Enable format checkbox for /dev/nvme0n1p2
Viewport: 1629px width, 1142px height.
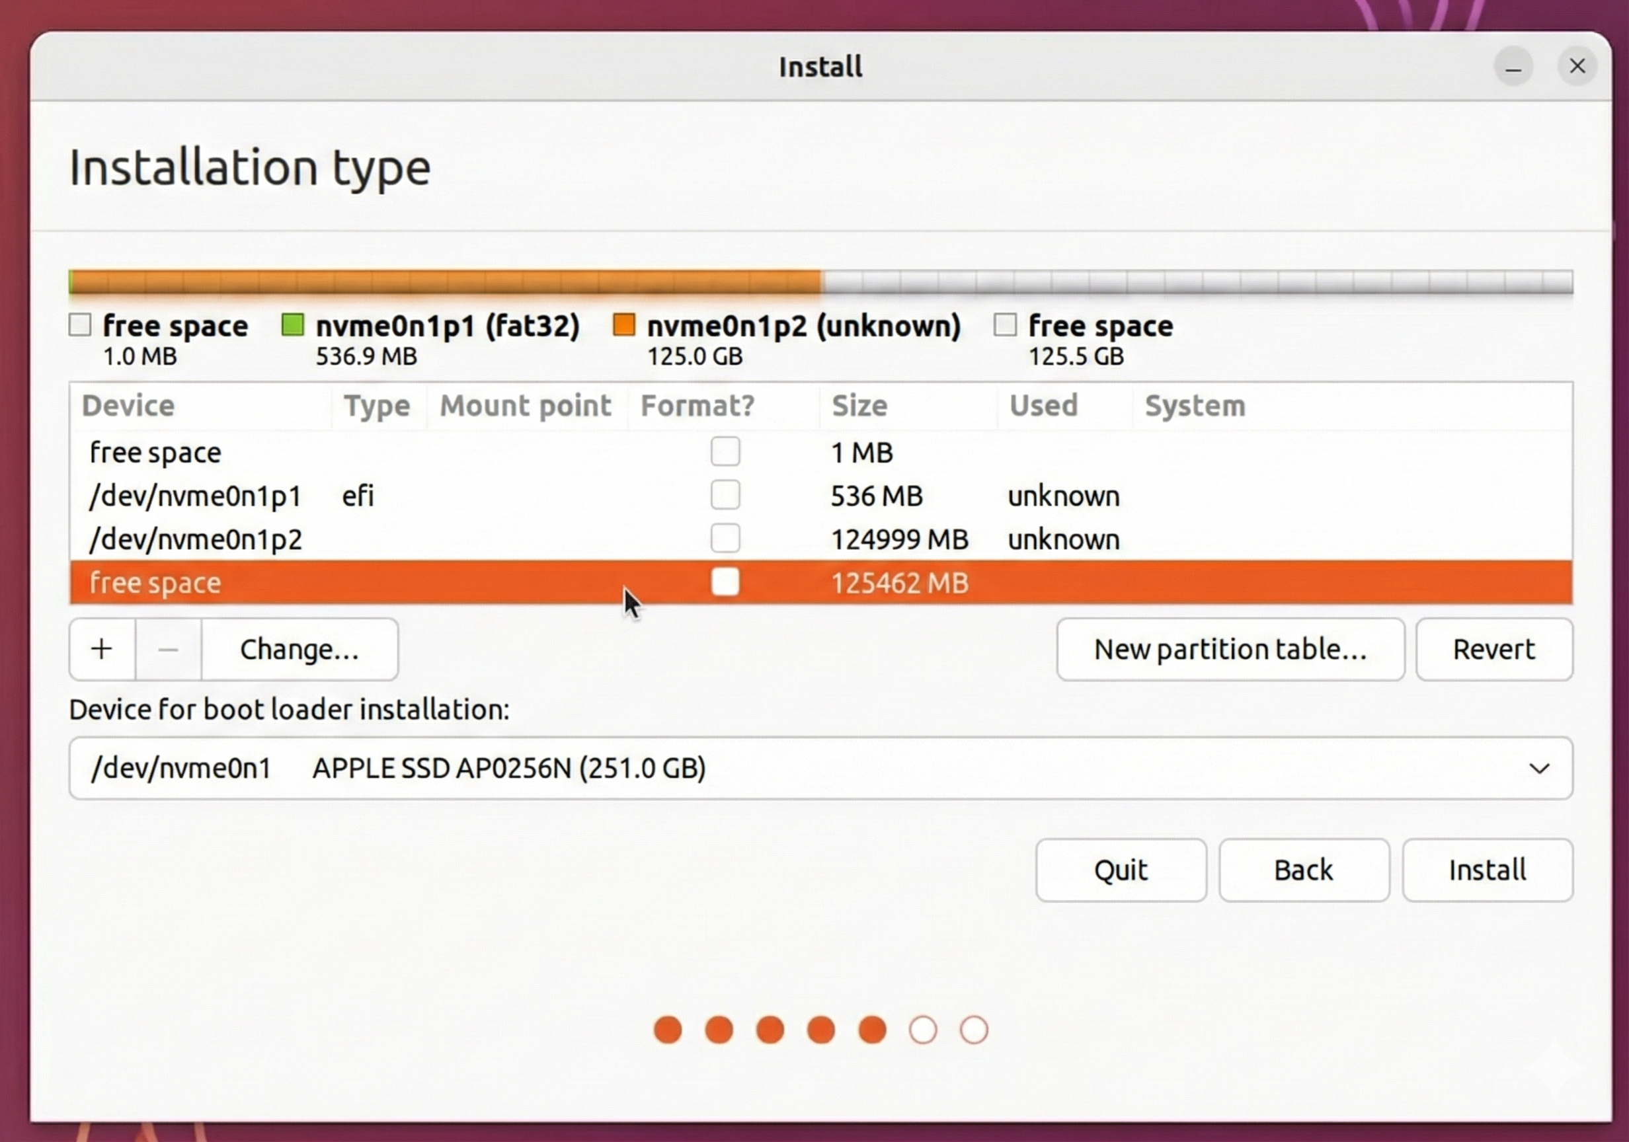[725, 539]
